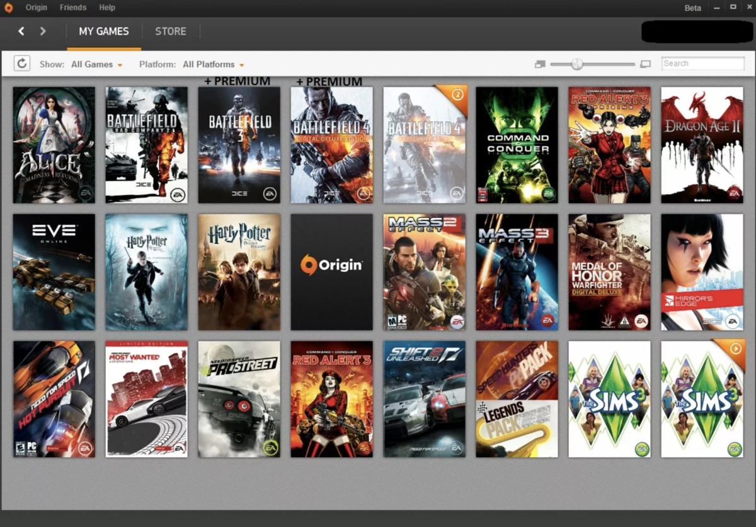The width and height of the screenshot is (756, 527).
Task: Click into the Search field
Action: tap(703, 64)
